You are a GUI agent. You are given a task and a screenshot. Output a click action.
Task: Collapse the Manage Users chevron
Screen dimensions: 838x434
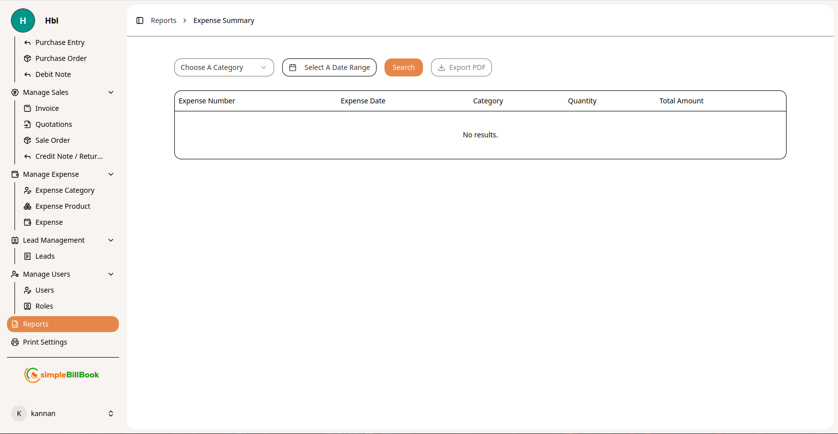(111, 274)
